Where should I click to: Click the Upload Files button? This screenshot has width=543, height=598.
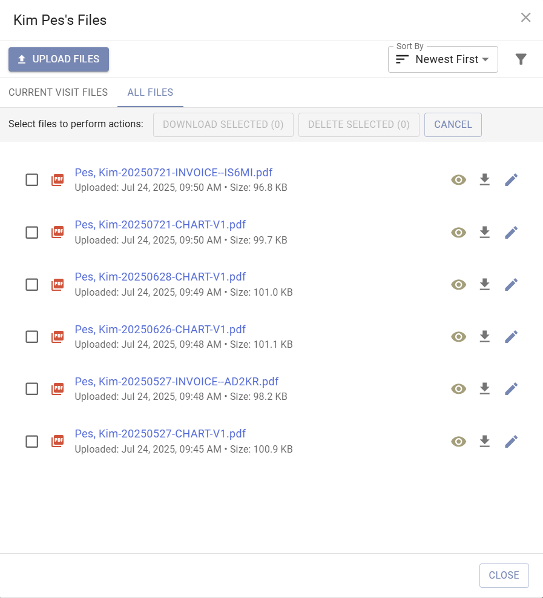pyautogui.click(x=59, y=59)
